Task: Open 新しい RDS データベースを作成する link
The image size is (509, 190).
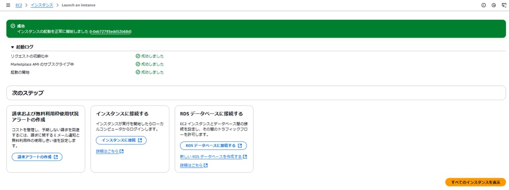Action: tap(213, 157)
